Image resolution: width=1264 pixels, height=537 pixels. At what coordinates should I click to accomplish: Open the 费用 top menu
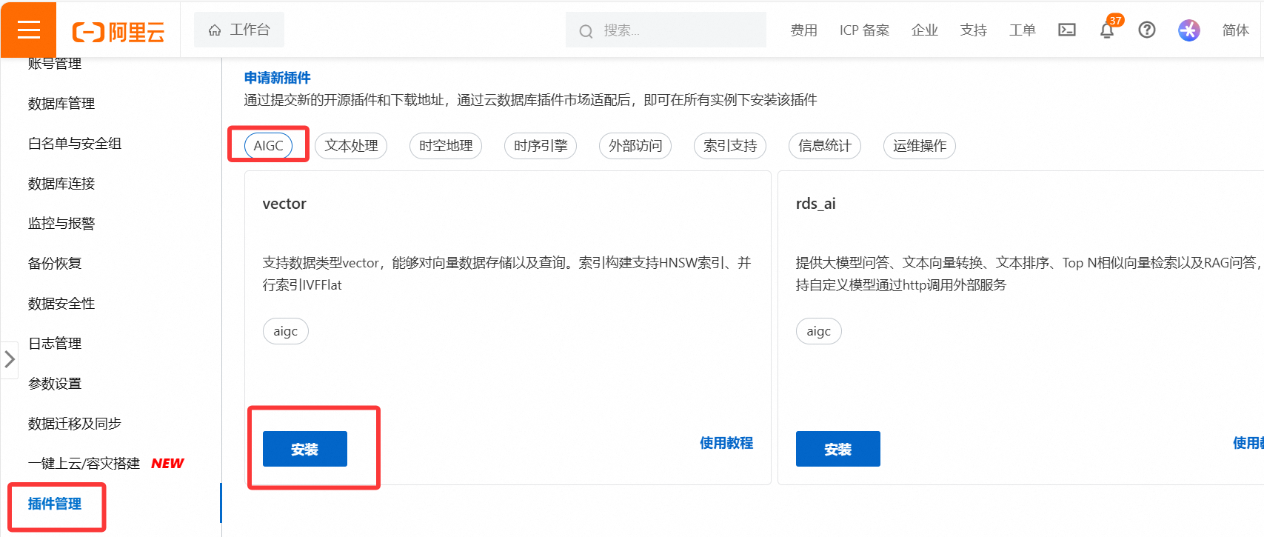pyautogui.click(x=804, y=30)
